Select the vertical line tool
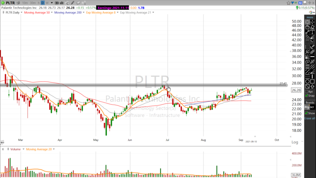The image size is (316, 178). click(312, 76)
